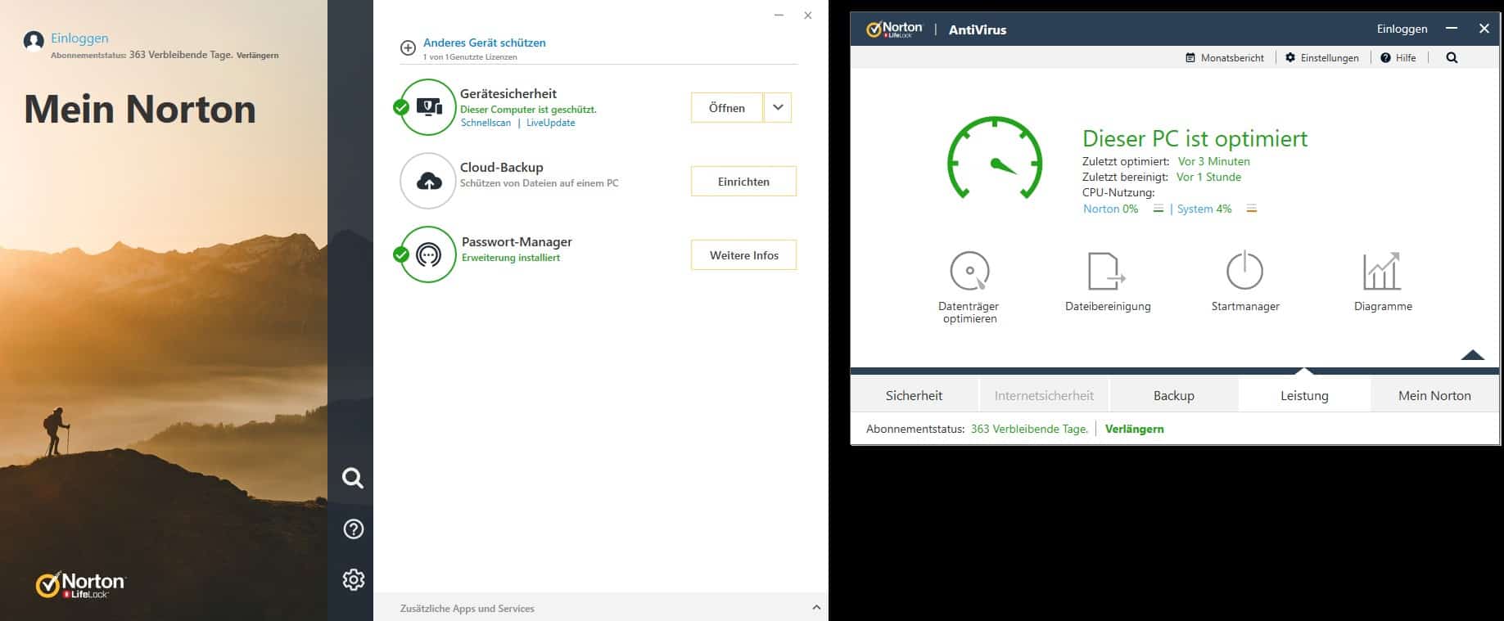Viewport: 1504px width, 621px height.
Task: Click 'Dieser PC ist optimiert' heading
Action: (x=1195, y=138)
